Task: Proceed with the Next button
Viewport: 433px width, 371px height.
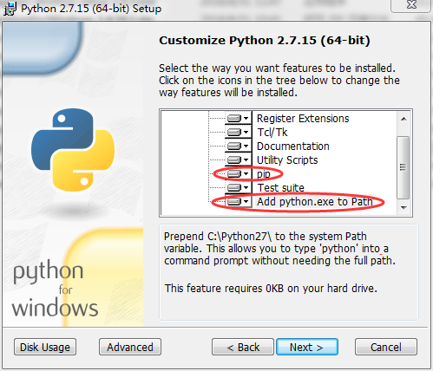Action: 307,347
